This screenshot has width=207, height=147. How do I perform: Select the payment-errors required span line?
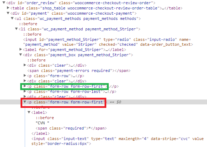[79, 71]
